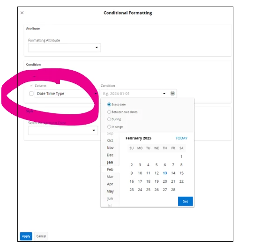Pick February 13 in the calendar

coord(165,173)
